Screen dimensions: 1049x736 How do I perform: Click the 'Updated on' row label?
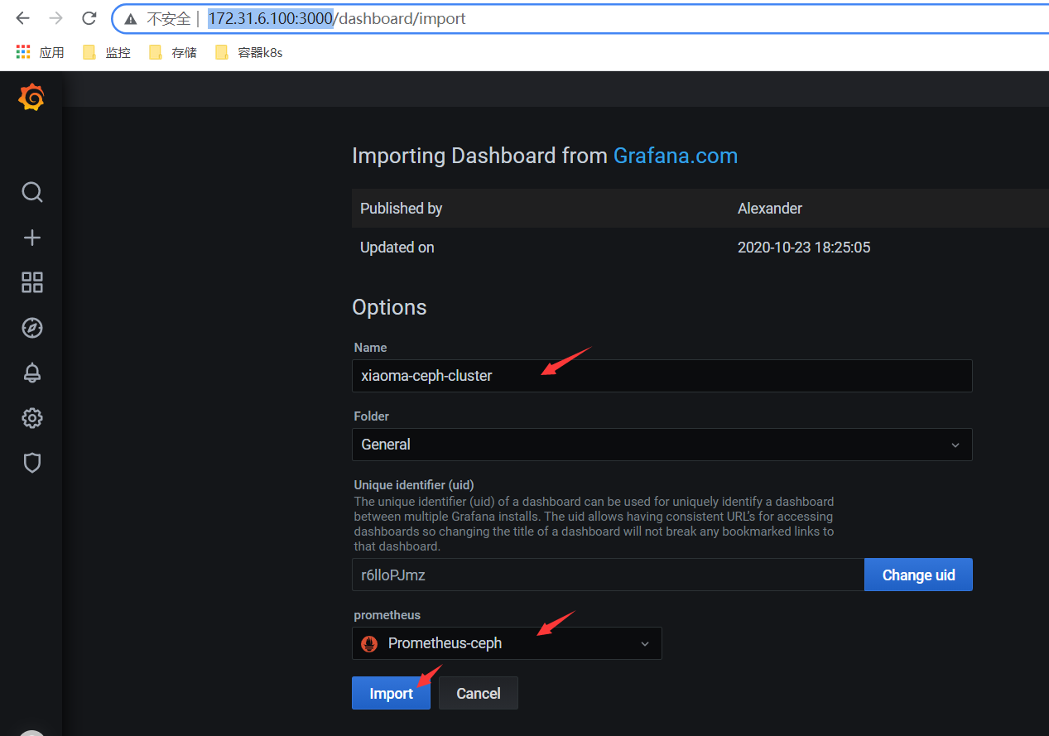[397, 248]
